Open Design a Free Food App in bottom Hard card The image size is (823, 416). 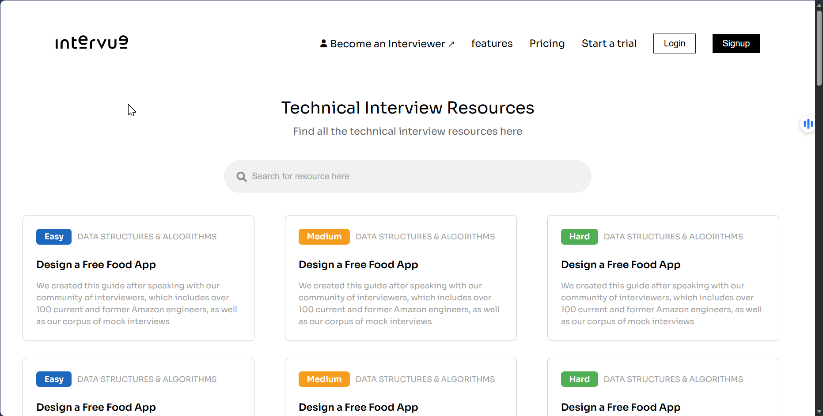tap(621, 407)
